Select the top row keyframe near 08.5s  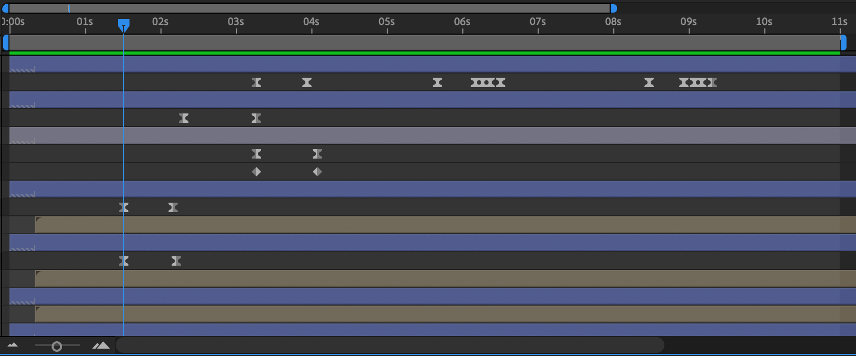coord(649,82)
